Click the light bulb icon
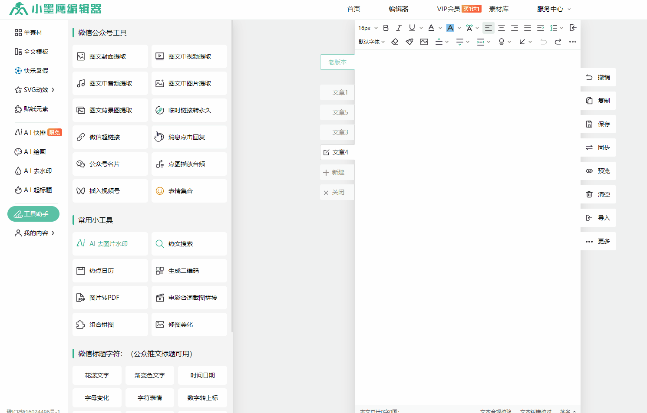 [502, 42]
